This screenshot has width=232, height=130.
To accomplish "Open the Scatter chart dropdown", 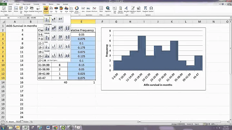I will pyautogui.click(x=72, y=9).
